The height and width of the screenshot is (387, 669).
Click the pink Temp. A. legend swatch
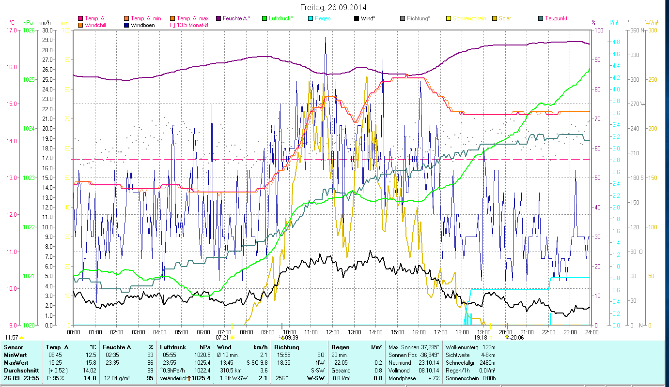click(80, 19)
